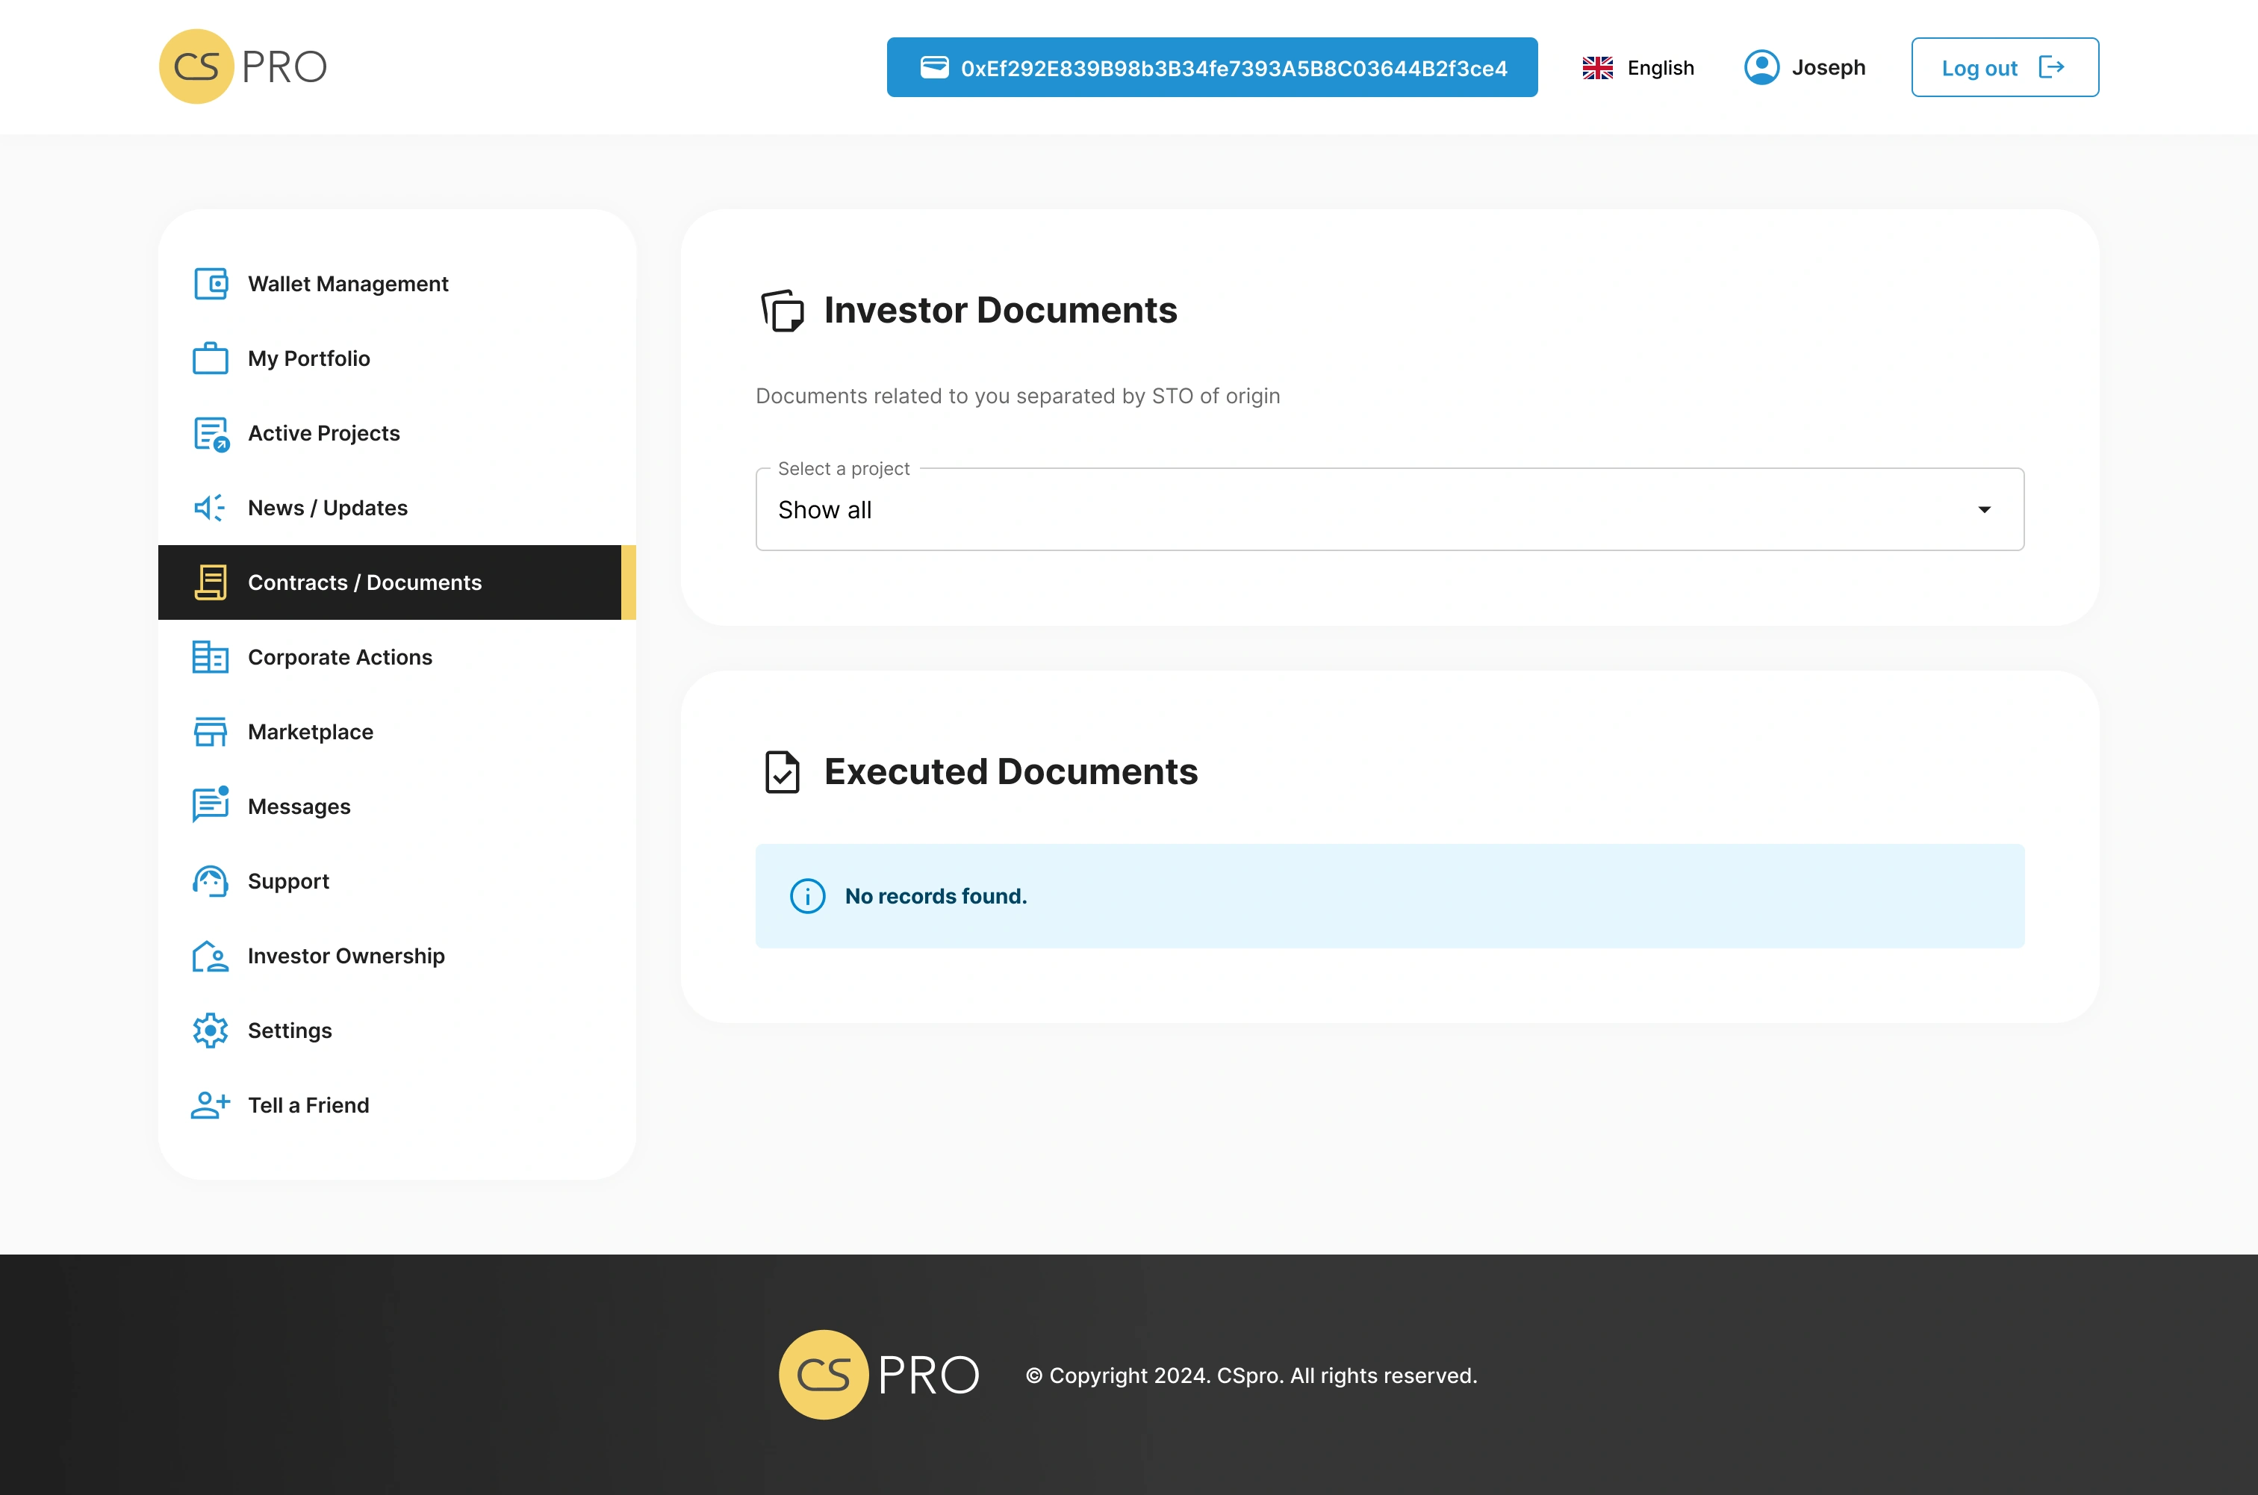This screenshot has height=1495, width=2258.
Task: Click the Settings gear icon
Action: coord(211,1031)
